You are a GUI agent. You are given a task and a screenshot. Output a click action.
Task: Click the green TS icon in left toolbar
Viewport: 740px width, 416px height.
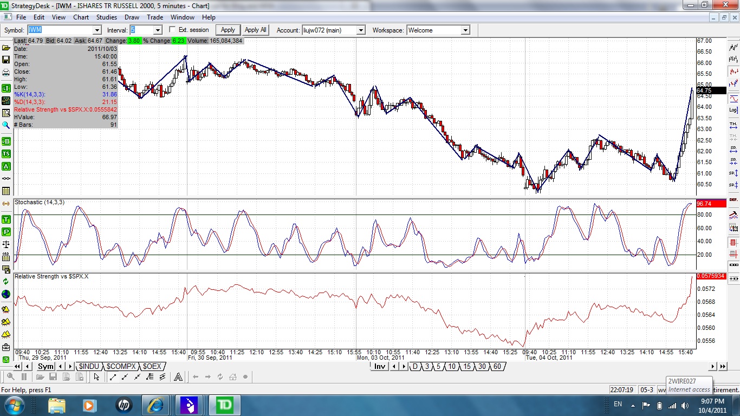coord(6,153)
